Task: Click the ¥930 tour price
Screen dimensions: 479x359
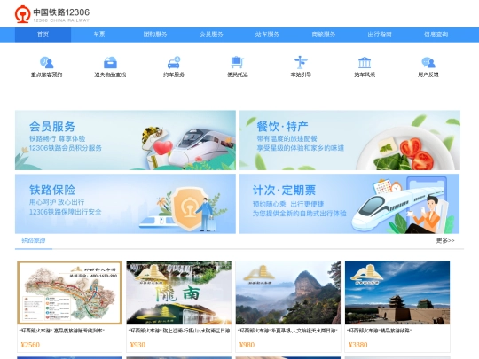Action: (137, 345)
